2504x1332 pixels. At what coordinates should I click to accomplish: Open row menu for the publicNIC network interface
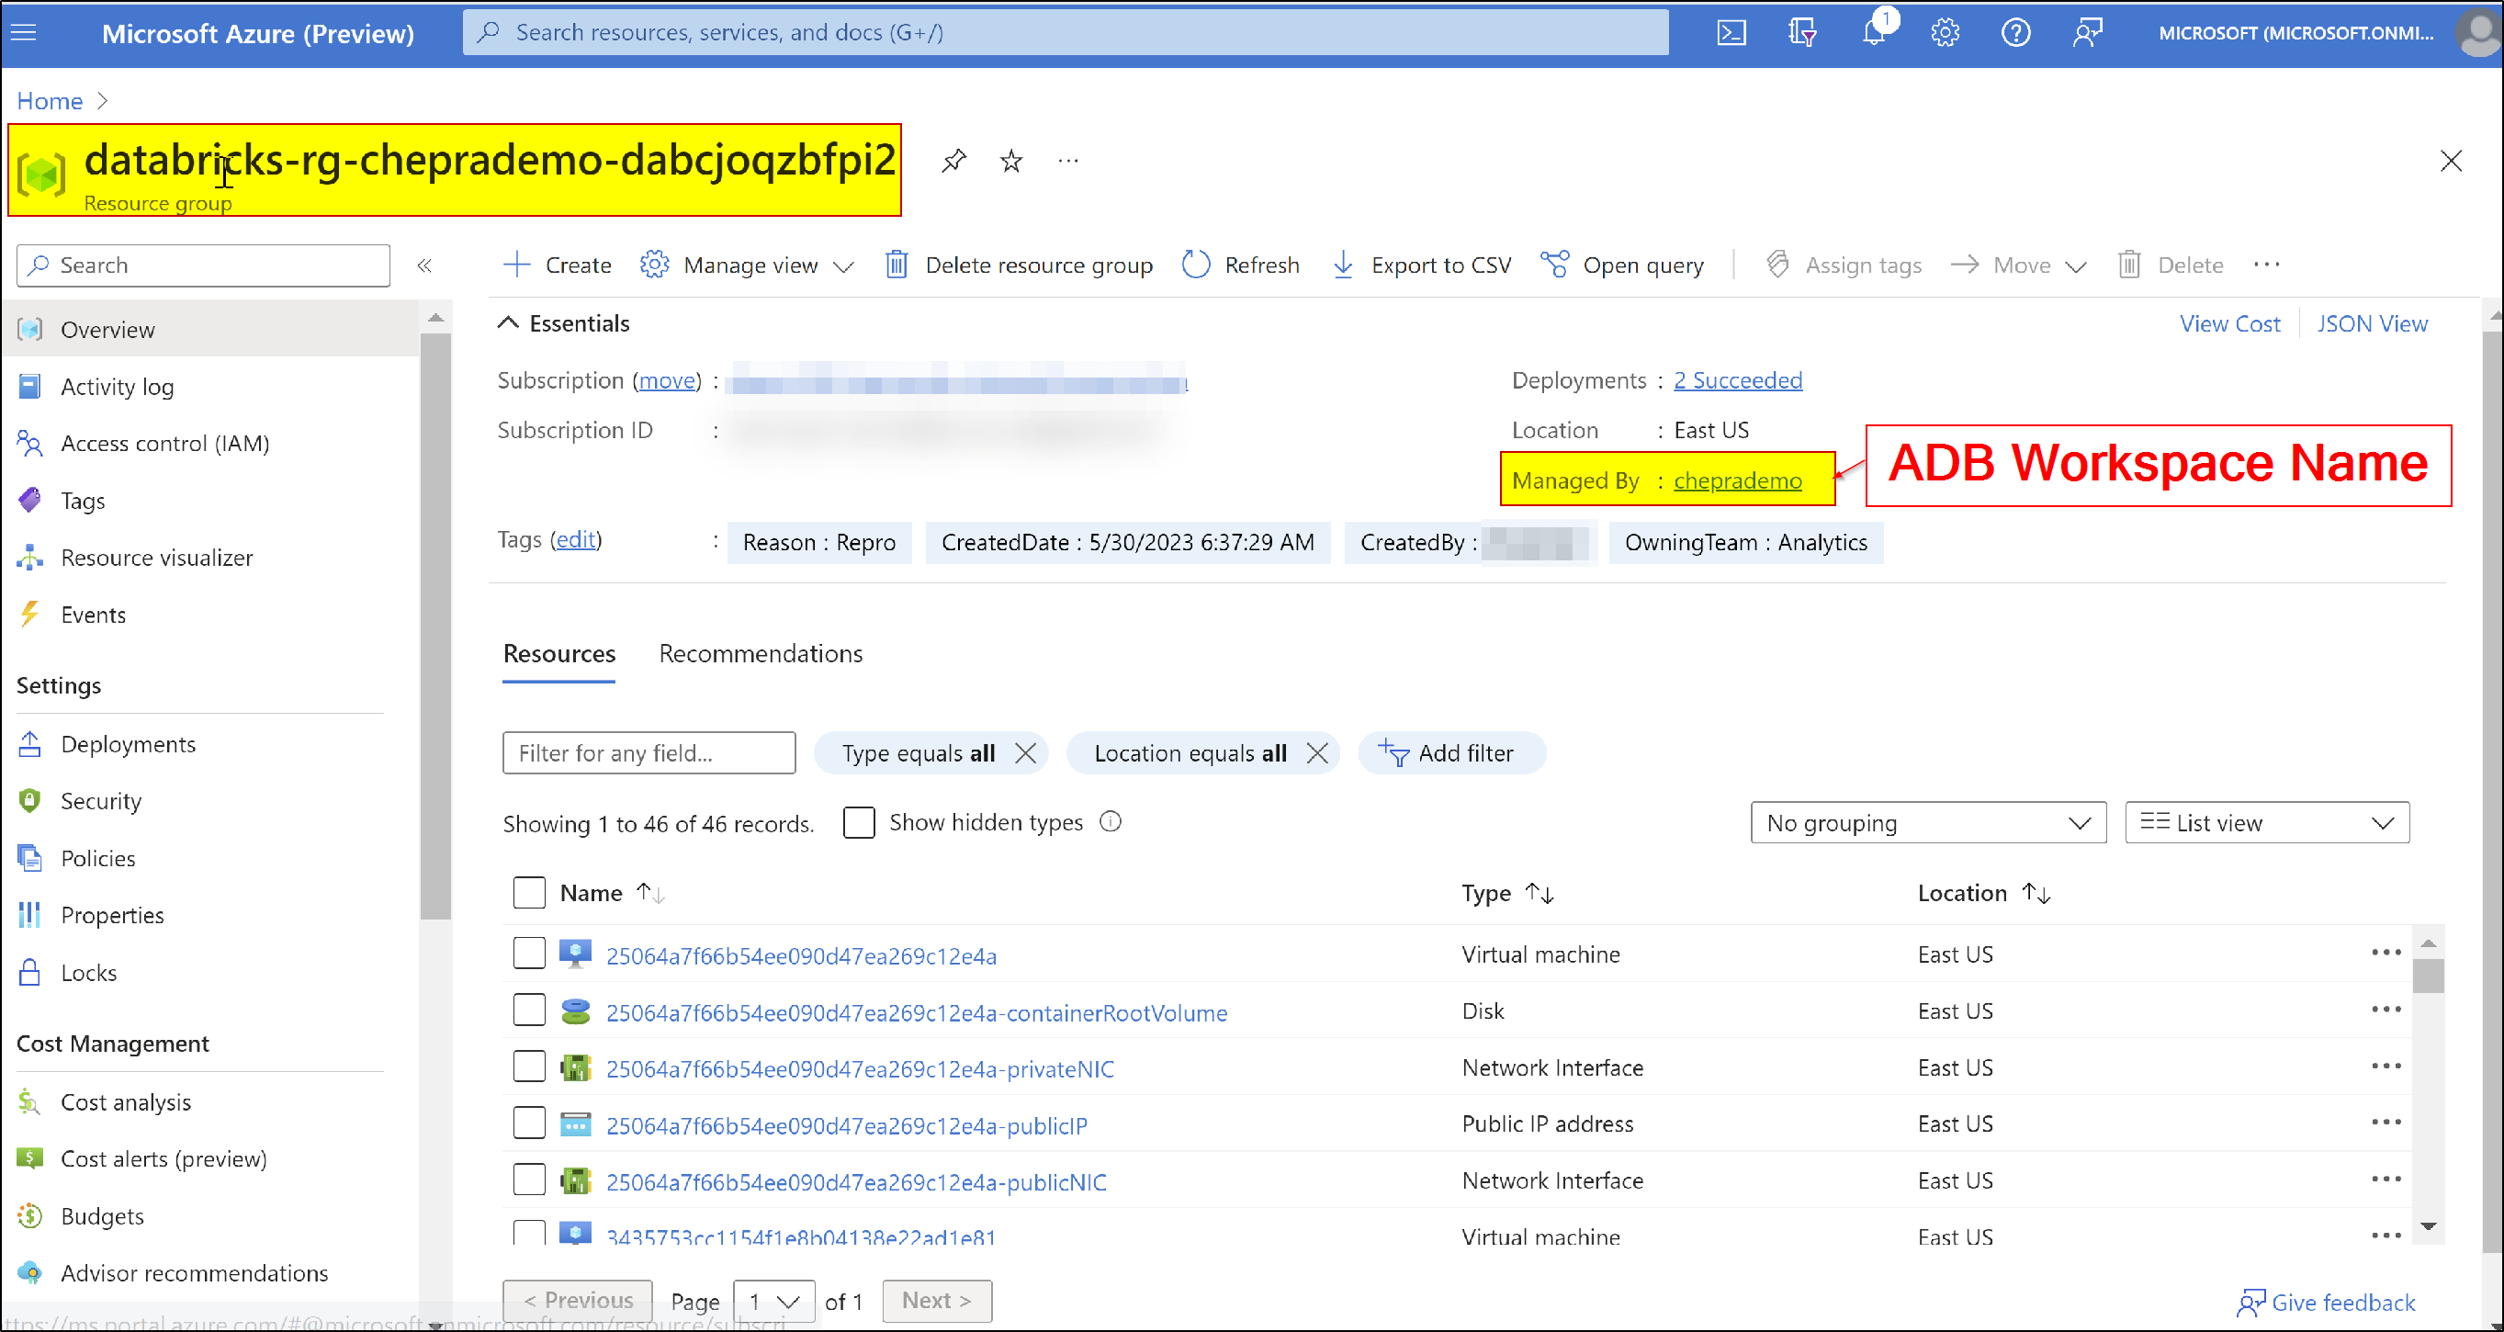[x=2386, y=1180]
